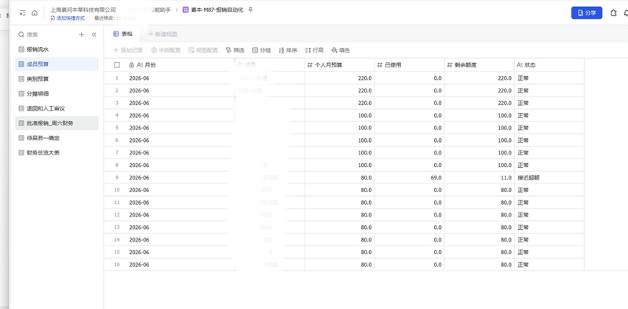The image size is (628, 309).
Task: Click the 状态 column header
Action: click(x=549, y=65)
